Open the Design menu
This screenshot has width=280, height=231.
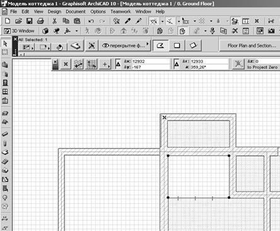pyautogui.click(x=54, y=11)
